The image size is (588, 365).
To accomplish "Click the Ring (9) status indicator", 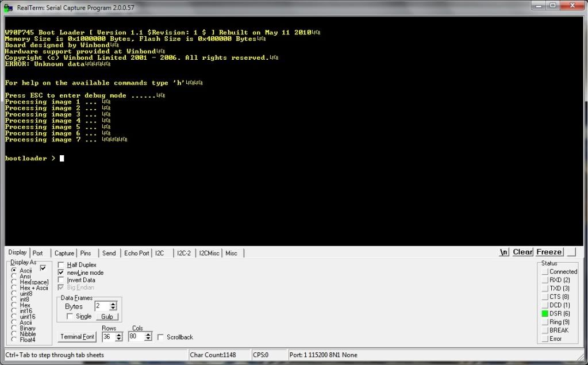I will click(x=545, y=322).
